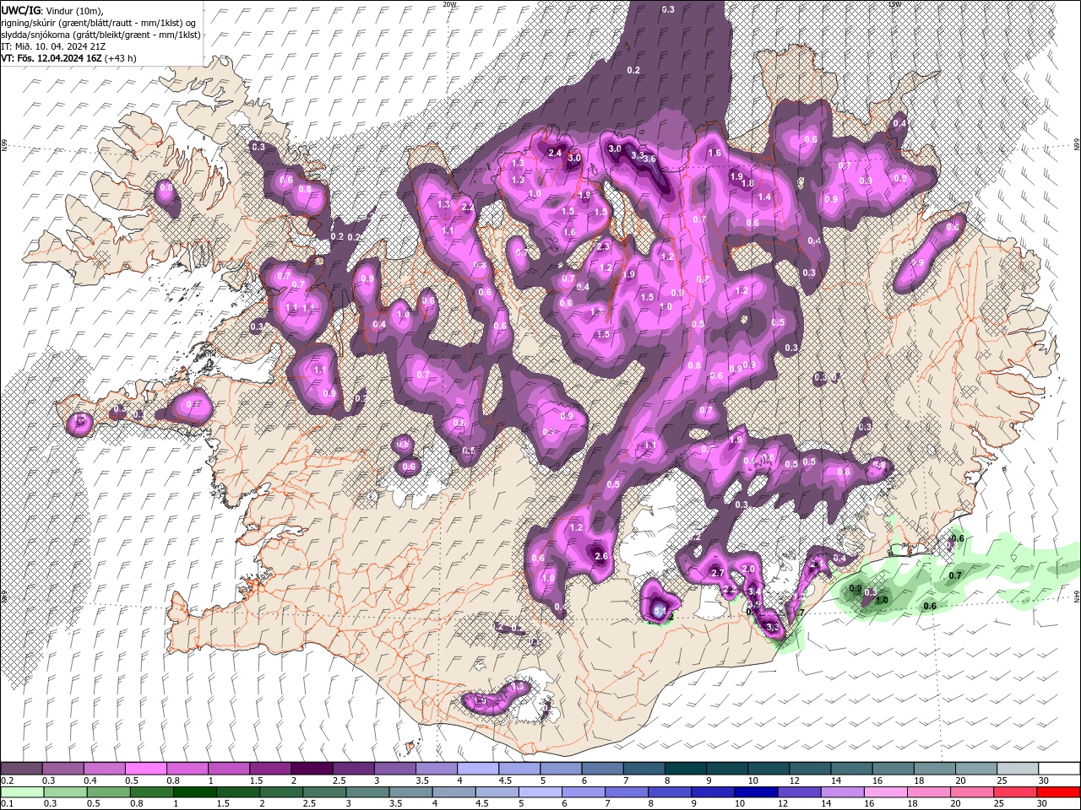Click the light gray 25 swatch in upper legend

click(1018, 769)
